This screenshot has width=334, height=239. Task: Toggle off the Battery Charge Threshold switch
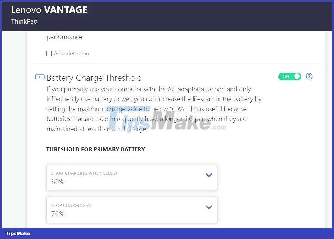coord(289,76)
